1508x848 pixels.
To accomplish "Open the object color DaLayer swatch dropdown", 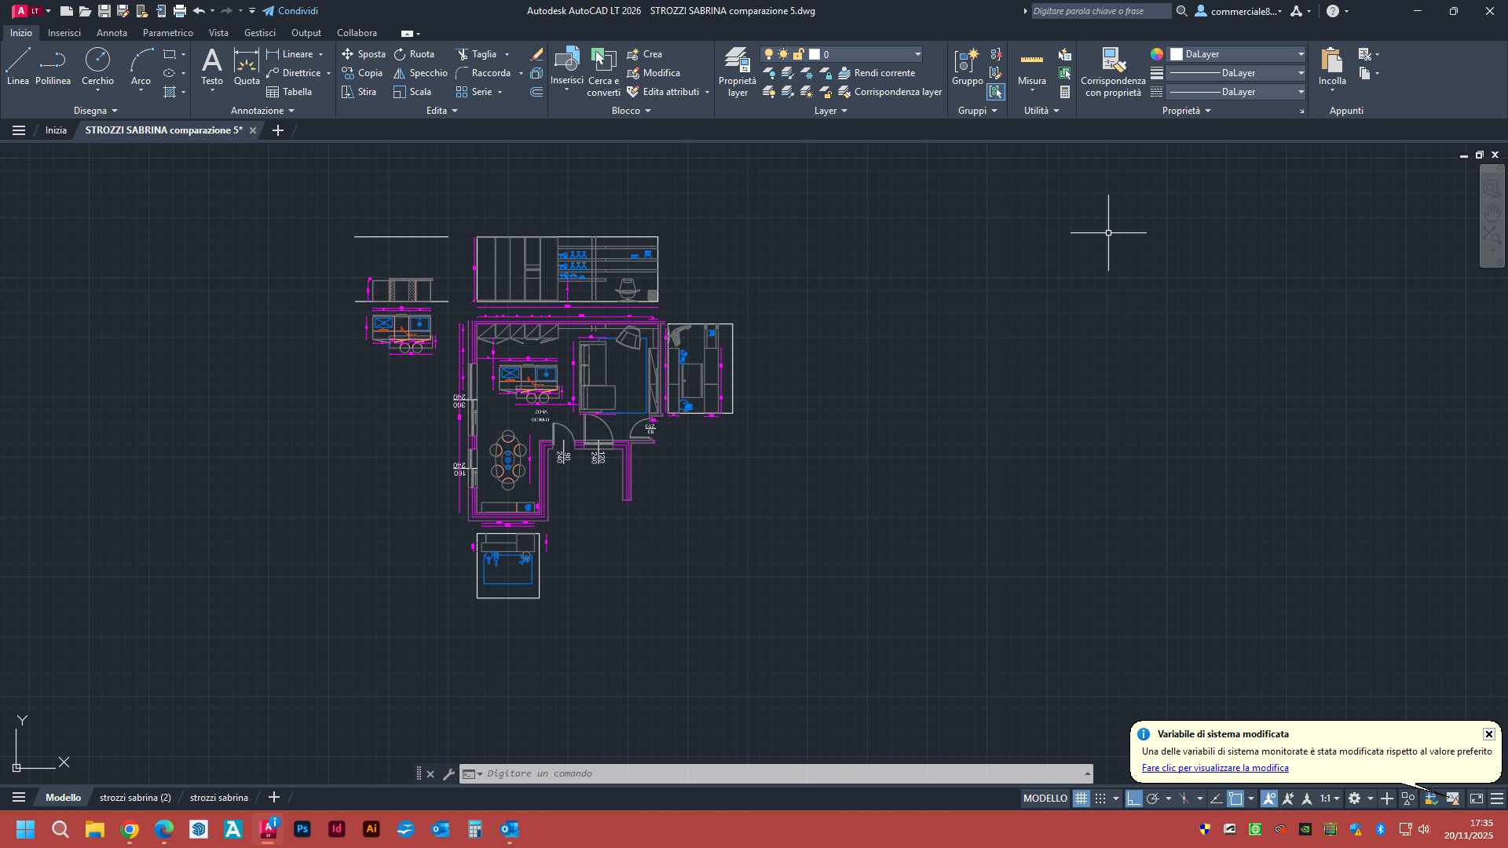I will click(x=1238, y=54).
